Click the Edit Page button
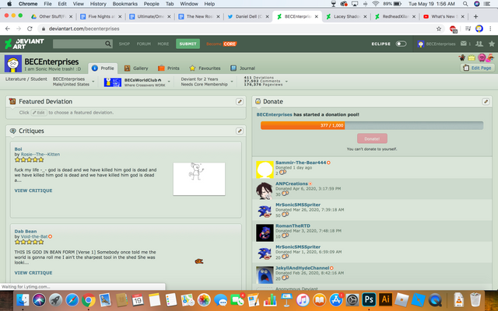The image size is (498, 311). (x=477, y=68)
